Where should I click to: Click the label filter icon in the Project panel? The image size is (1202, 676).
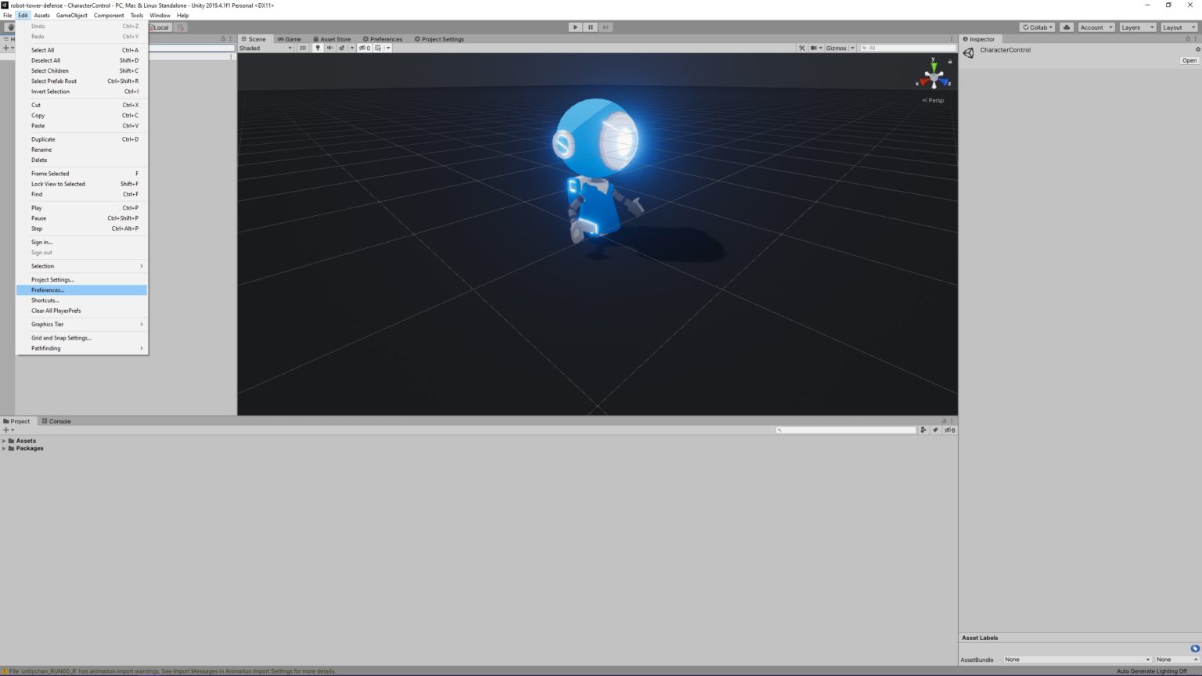936,430
